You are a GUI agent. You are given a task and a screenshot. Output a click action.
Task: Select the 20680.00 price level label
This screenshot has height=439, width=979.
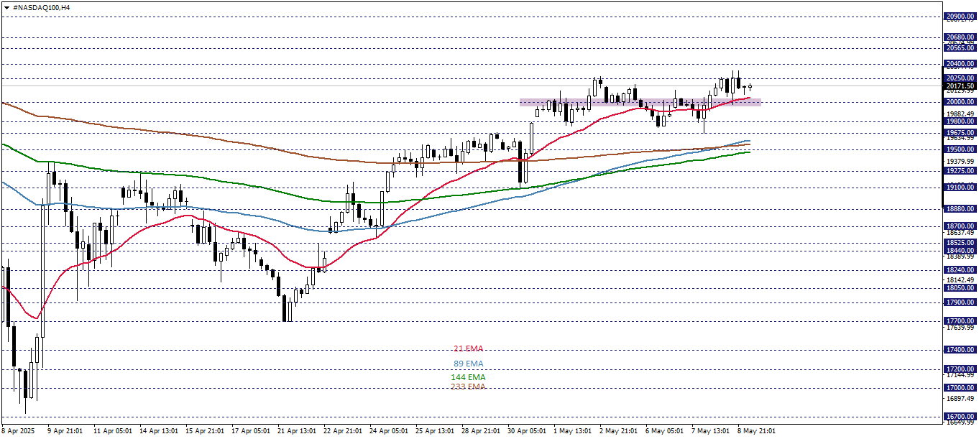(961, 37)
